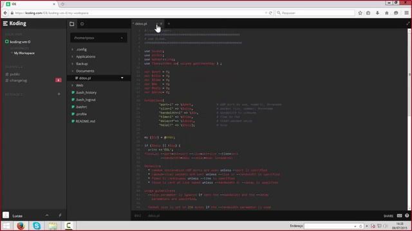Open the dropdown arrow on ddos.pl row
This screenshot has width=412, height=231.
coord(122,78)
